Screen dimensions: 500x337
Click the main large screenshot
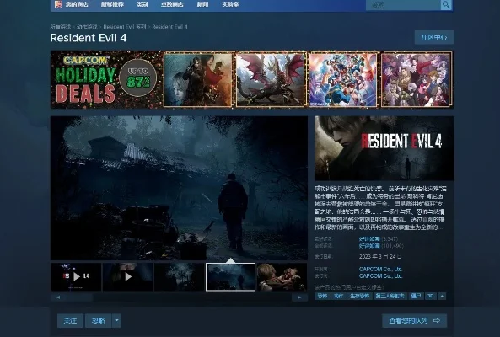179,188
